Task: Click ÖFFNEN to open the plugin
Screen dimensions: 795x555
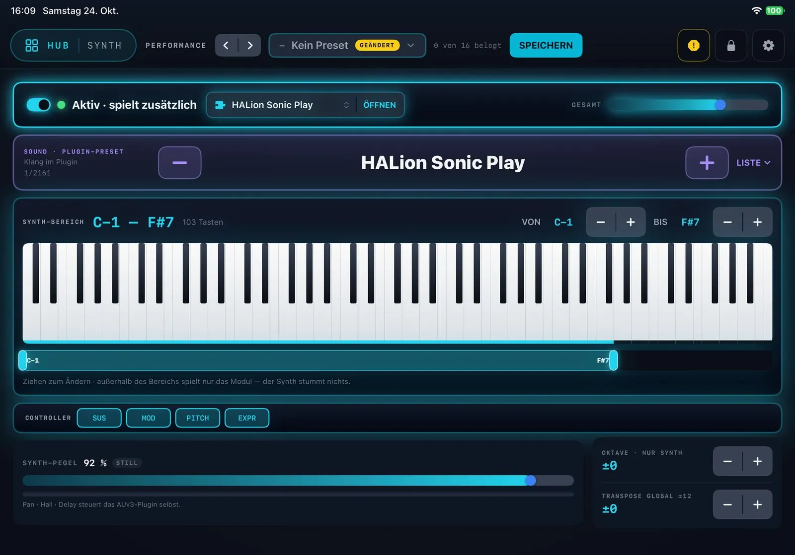Action: click(380, 105)
